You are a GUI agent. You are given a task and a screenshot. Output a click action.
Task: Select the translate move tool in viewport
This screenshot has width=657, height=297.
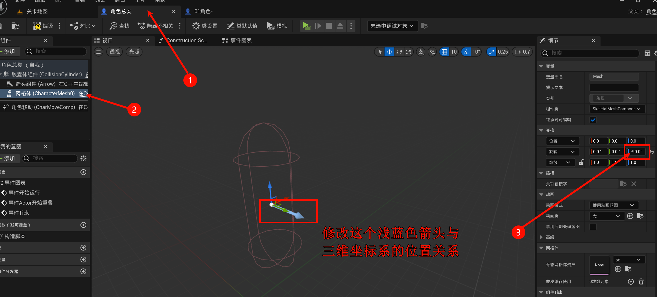click(x=389, y=52)
